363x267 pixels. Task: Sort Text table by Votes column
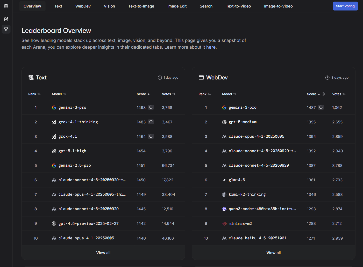point(169,94)
